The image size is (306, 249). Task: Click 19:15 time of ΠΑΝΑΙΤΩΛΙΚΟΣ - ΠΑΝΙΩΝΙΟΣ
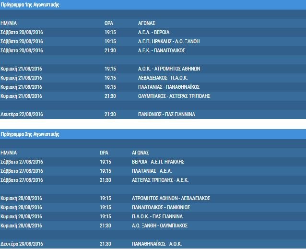coord(106,207)
